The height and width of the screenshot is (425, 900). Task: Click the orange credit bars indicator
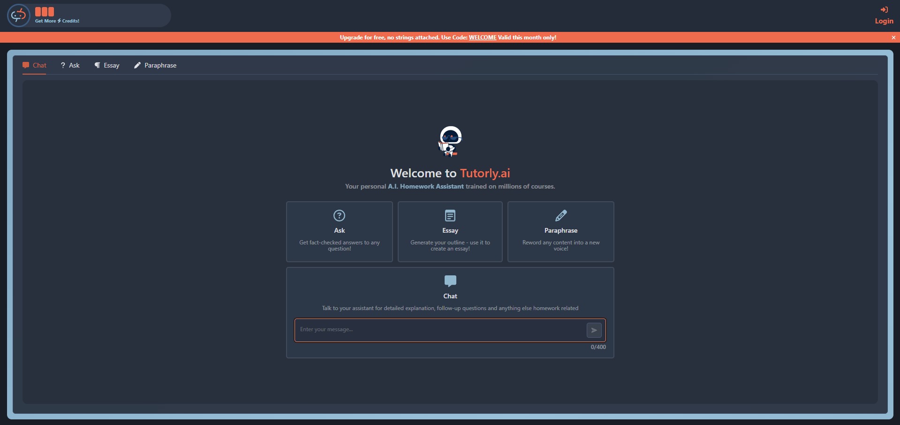45,12
